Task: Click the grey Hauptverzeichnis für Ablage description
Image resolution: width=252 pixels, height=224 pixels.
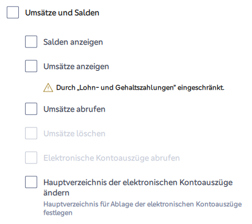Action: point(142,208)
